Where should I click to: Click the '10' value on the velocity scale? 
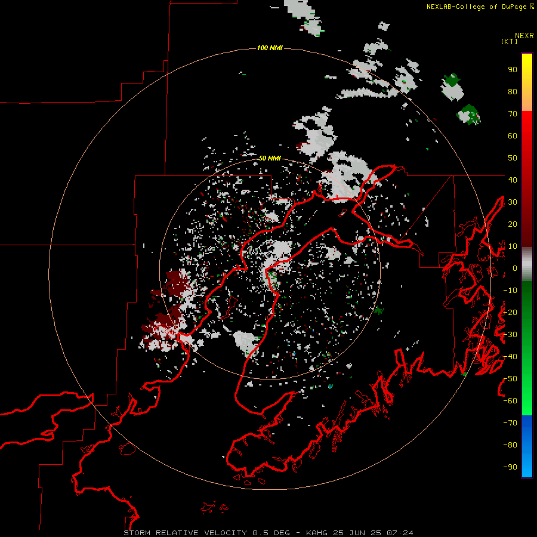coord(513,246)
